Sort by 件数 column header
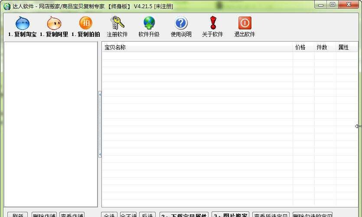 tap(325, 47)
